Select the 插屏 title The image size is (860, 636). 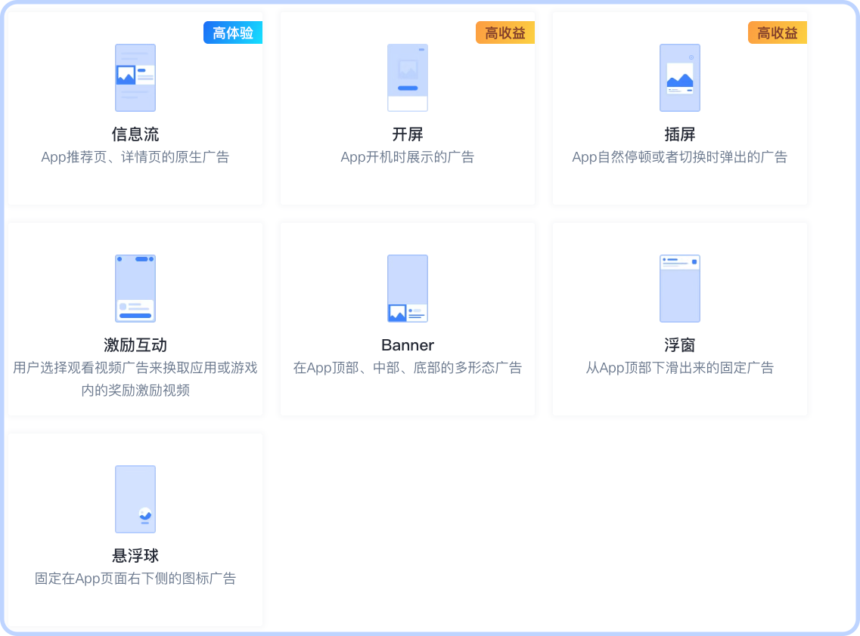pyautogui.click(x=679, y=134)
